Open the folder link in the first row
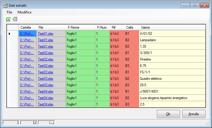This screenshot has width=212, height=128. pyautogui.click(x=27, y=34)
